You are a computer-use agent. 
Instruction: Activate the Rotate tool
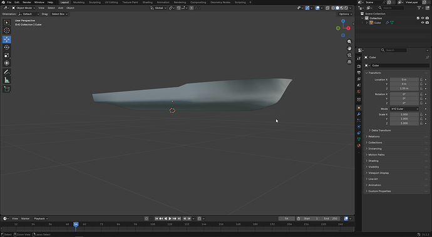[x=7, y=48]
